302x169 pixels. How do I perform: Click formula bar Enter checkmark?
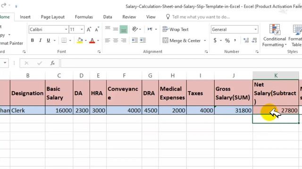[x=40, y=63]
